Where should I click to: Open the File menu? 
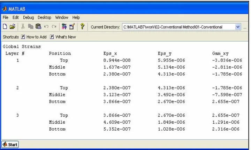[x=6, y=17]
